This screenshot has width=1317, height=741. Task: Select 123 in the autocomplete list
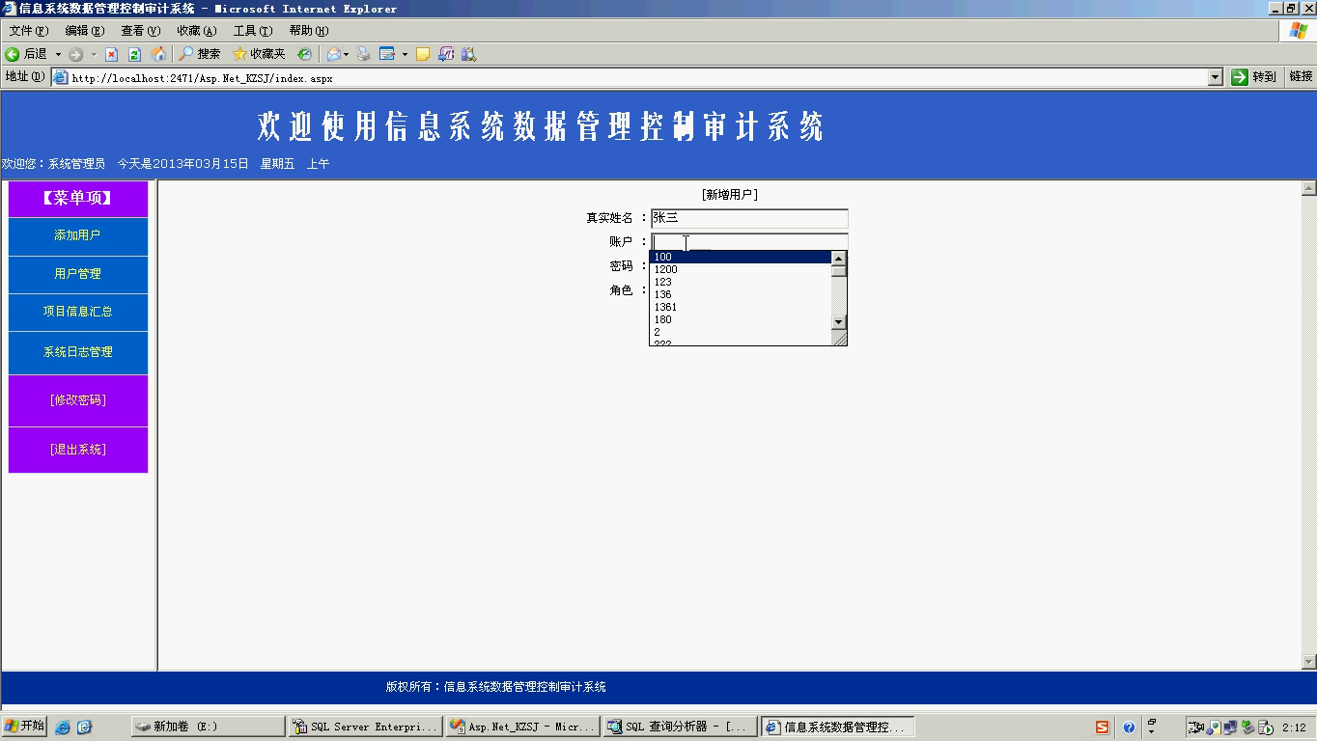(x=742, y=282)
